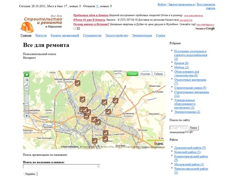
Task: Open the Яндекс logo on the map
Action: click(158, 144)
